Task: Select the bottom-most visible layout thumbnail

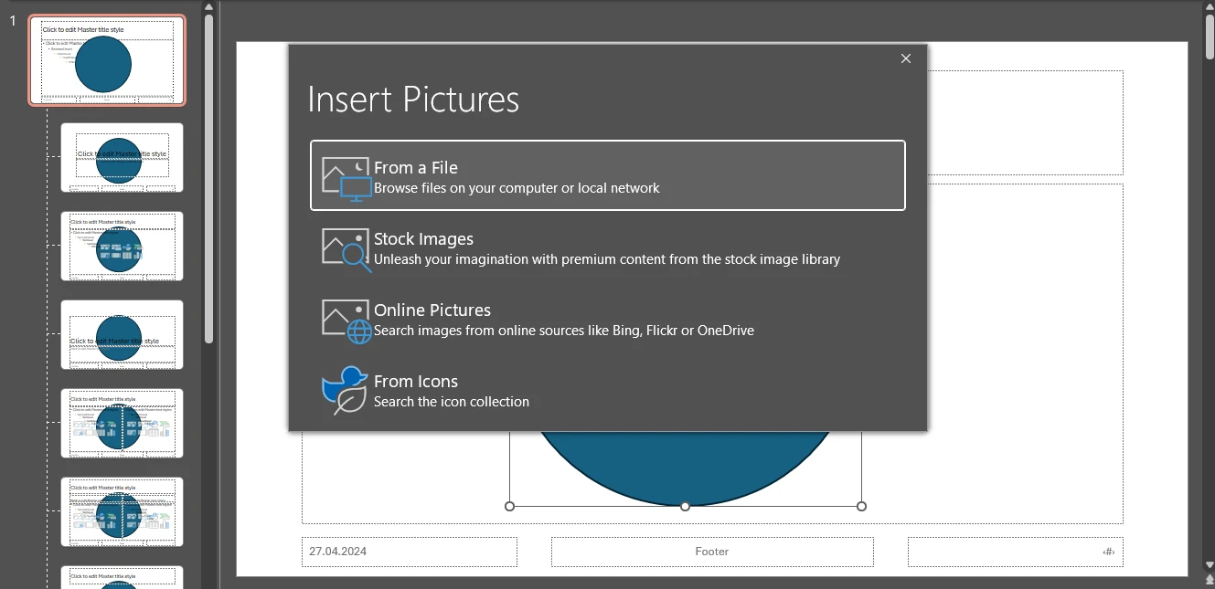Action: [x=122, y=577]
